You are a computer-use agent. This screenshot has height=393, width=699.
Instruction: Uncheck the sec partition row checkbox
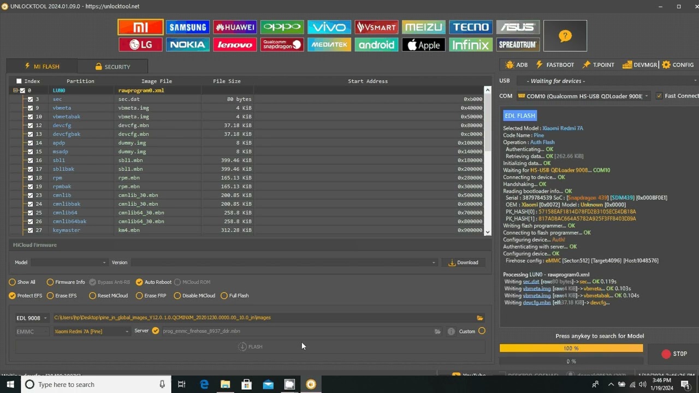30,99
